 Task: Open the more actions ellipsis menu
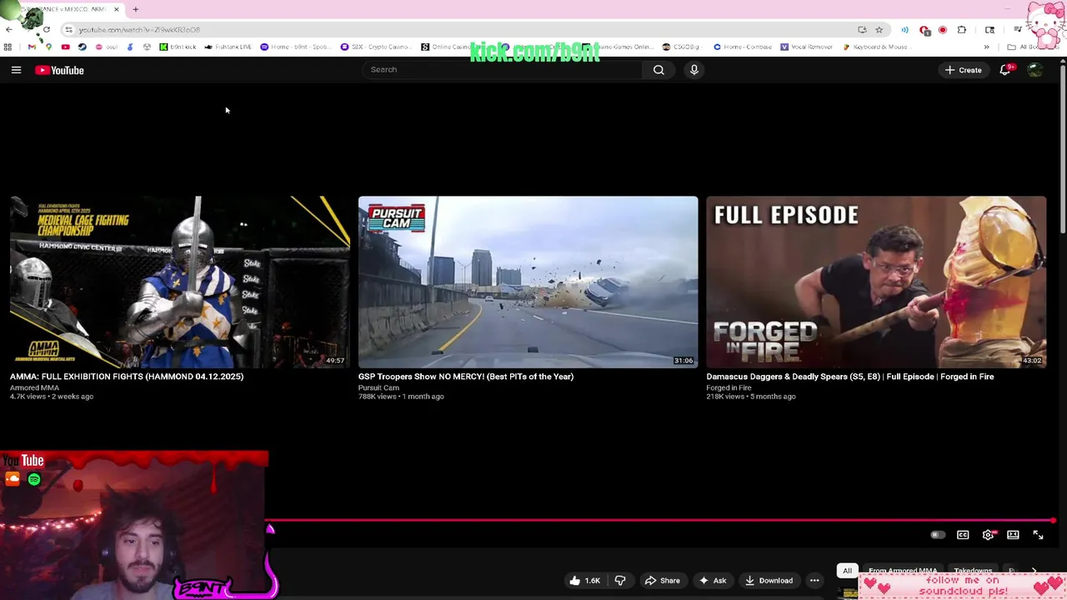(x=814, y=581)
